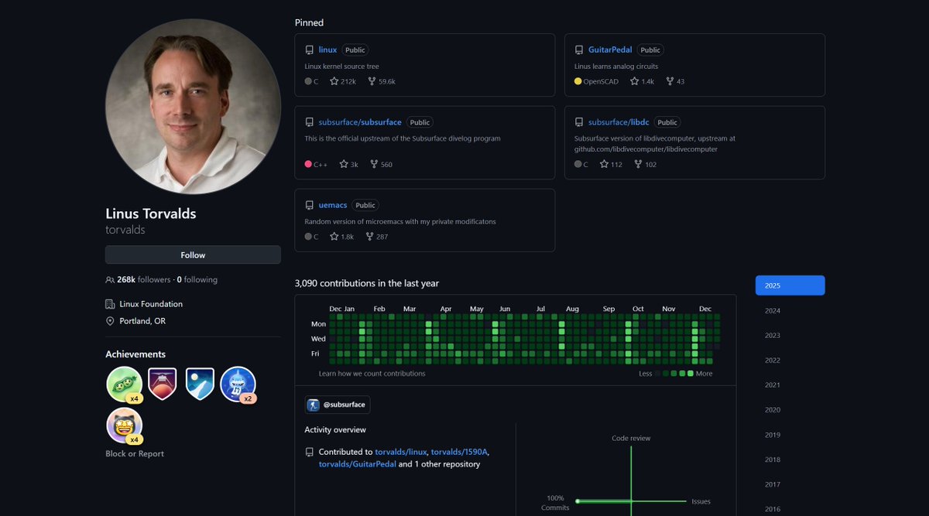The image size is (929, 516).
Task: Click the Code review axis label
Action: tap(631, 439)
